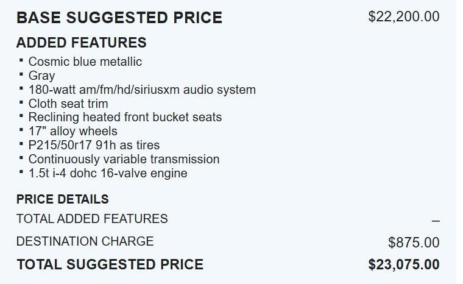Viewport: 463px width, 284px height.
Task: Click the bullet beside Cosmic blue metallic
Action: (21, 60)
